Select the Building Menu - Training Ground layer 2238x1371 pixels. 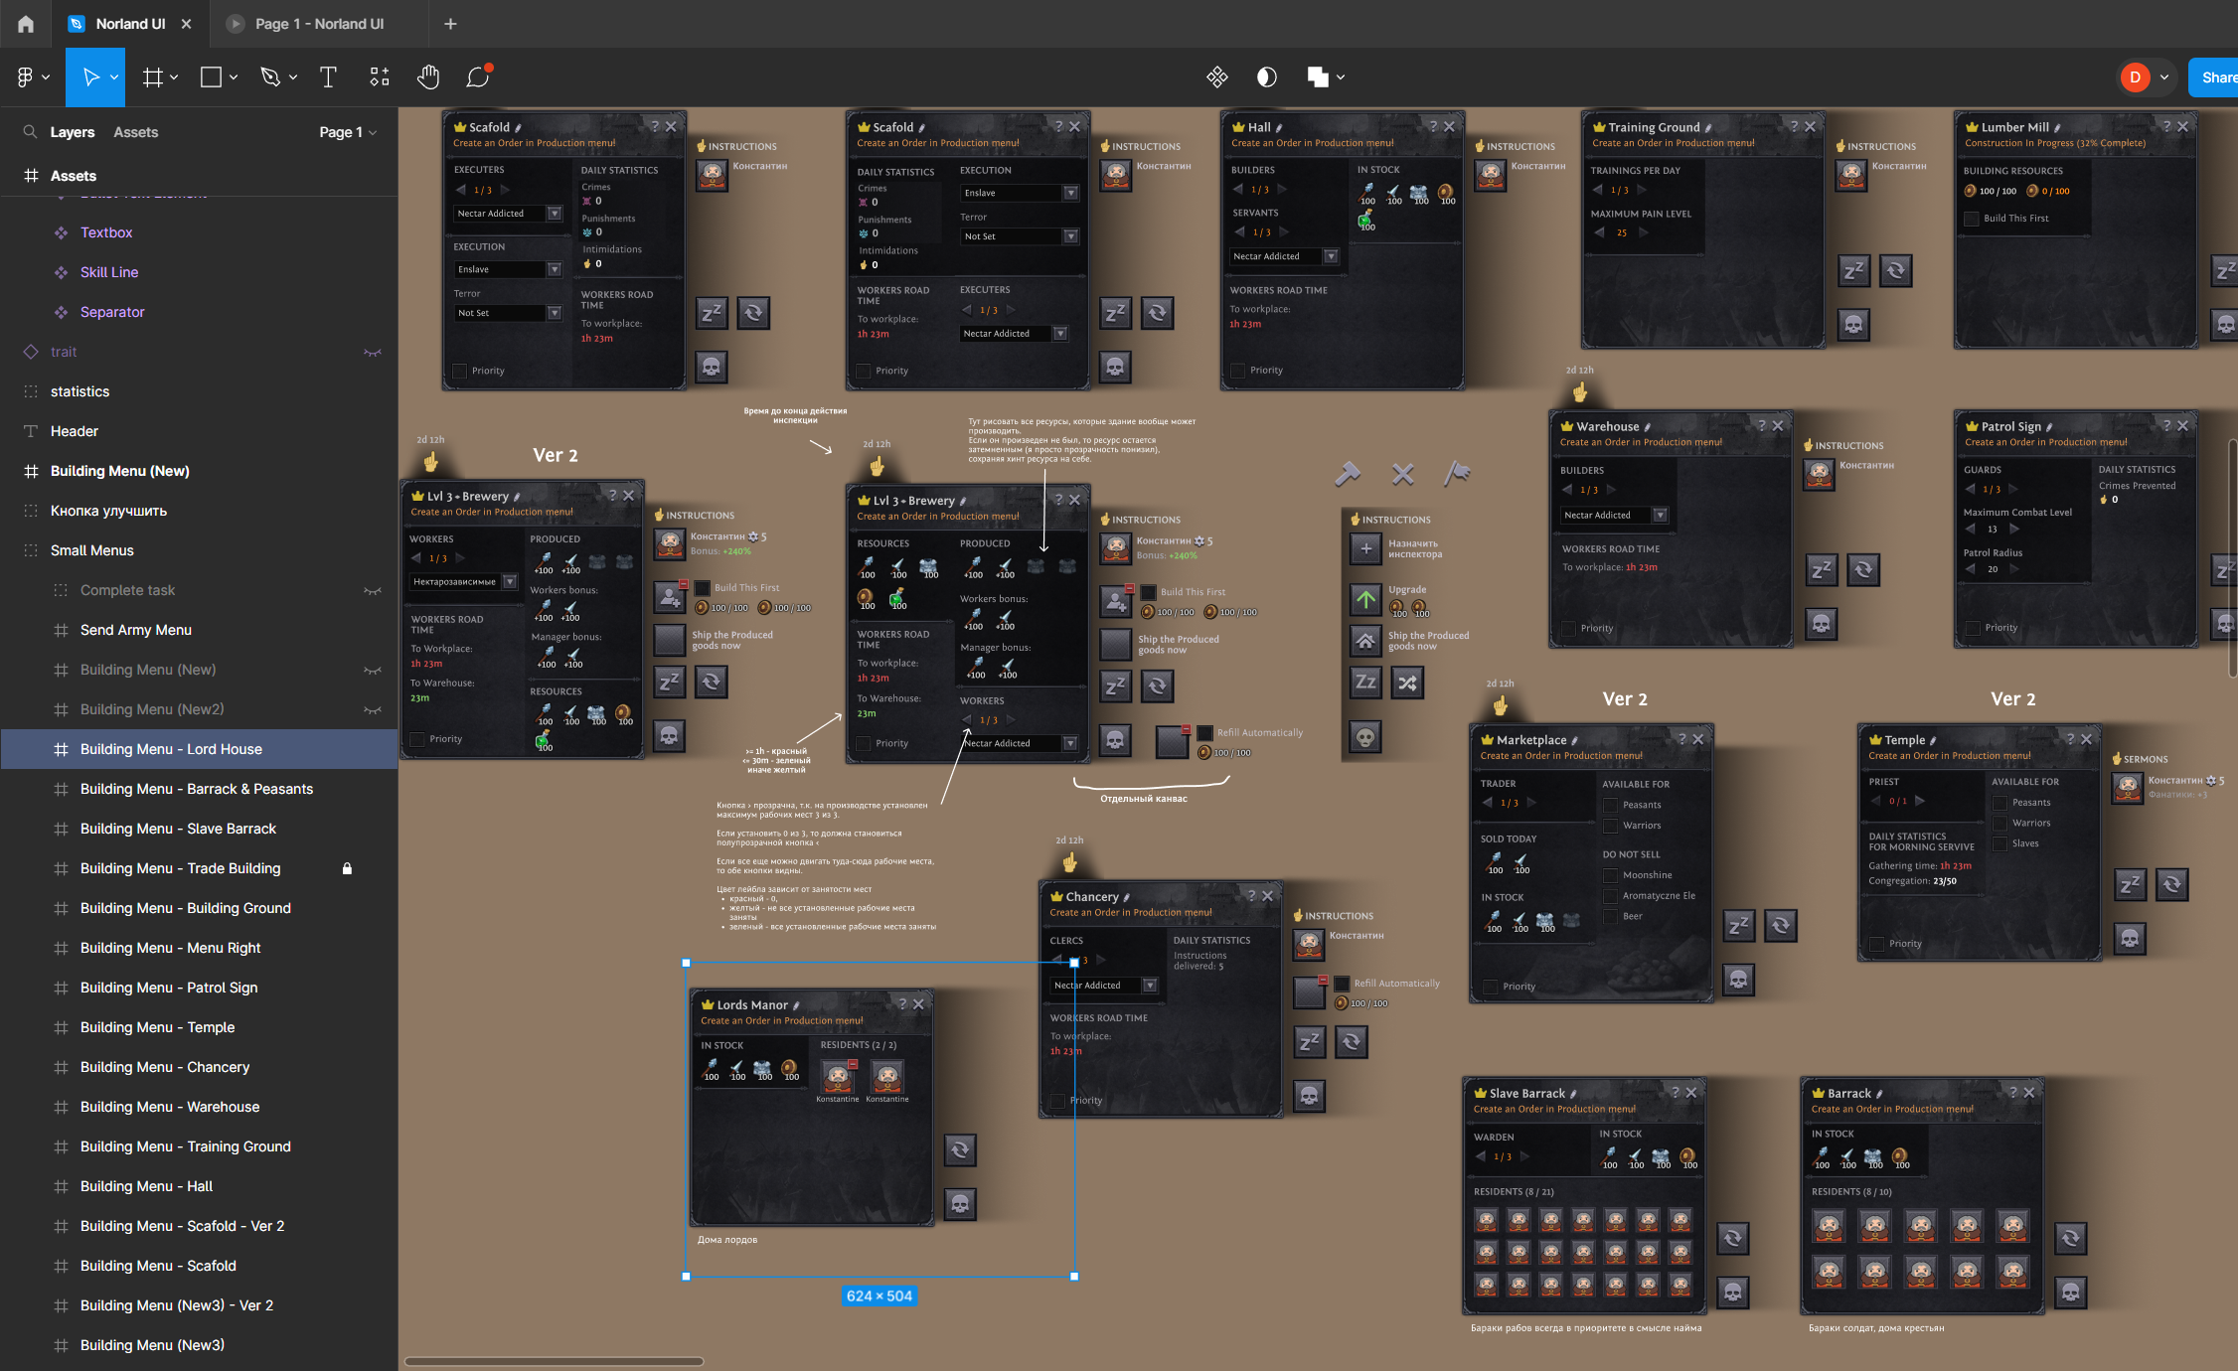(x=199, y=1146)
